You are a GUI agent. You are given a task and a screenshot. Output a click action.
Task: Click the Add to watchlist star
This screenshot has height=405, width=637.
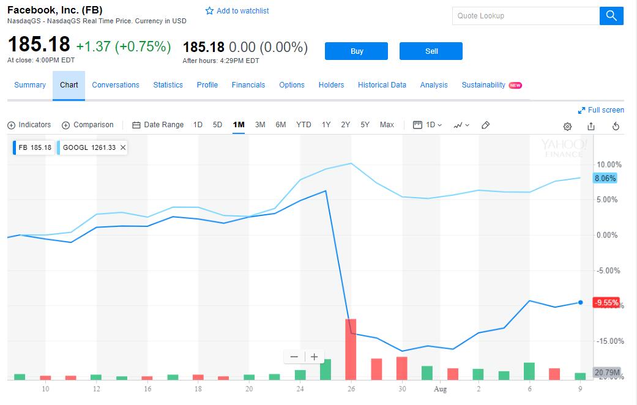click(x=209, y=11)
